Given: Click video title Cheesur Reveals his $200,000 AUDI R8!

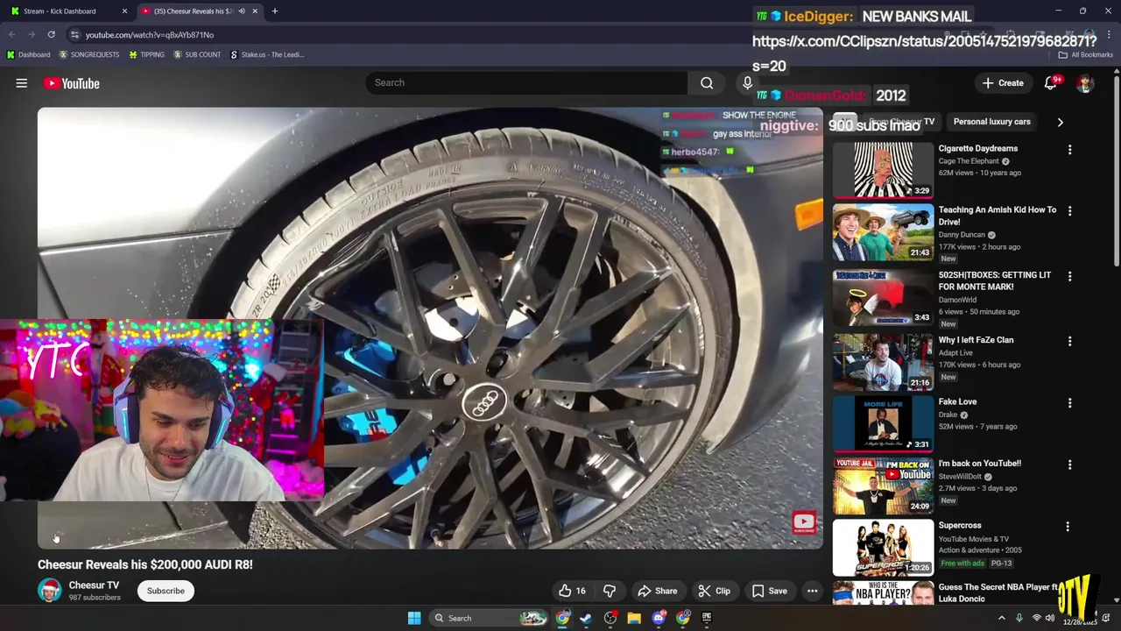Looking at the screenshot, I should (x=145, y=564).
